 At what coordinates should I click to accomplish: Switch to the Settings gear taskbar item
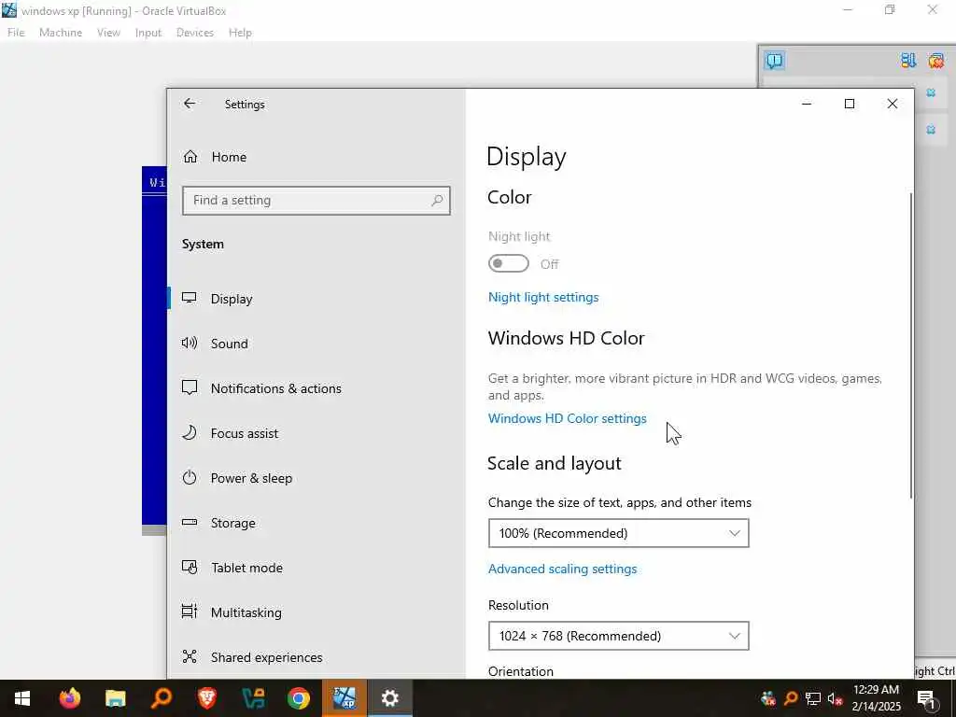click(x=390, y=698)
